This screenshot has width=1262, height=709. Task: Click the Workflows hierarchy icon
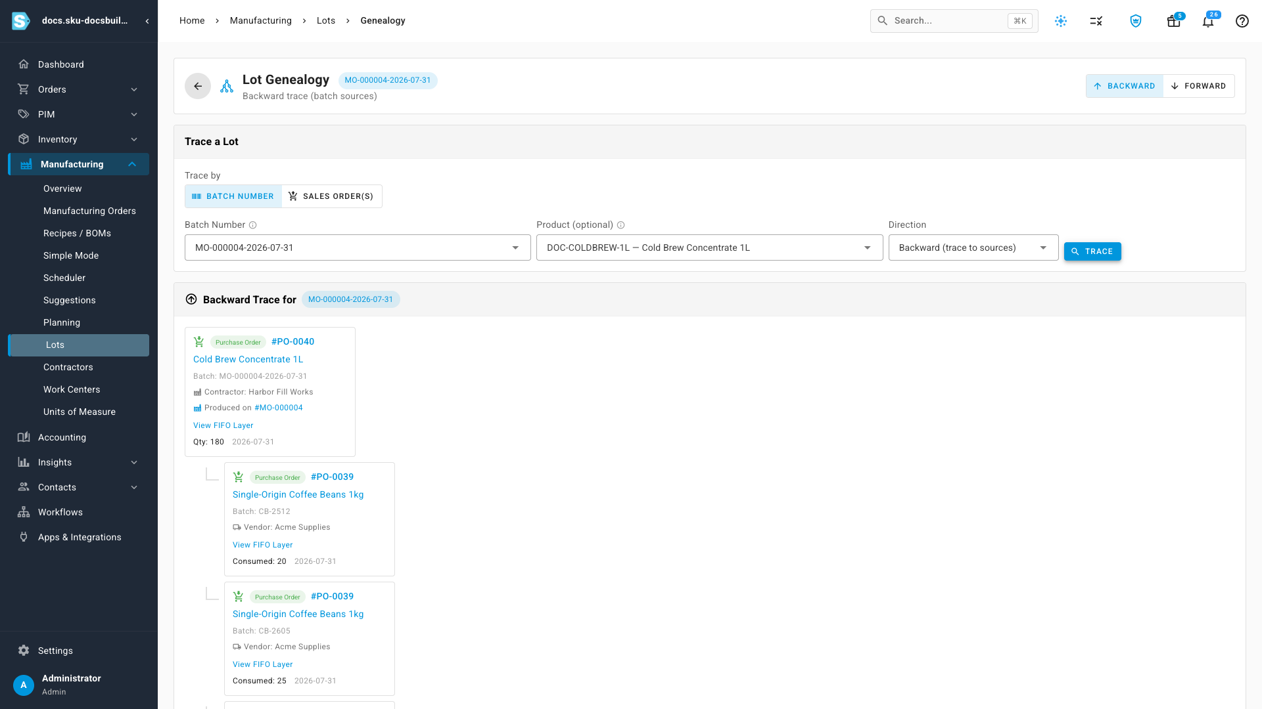point(24,512)
